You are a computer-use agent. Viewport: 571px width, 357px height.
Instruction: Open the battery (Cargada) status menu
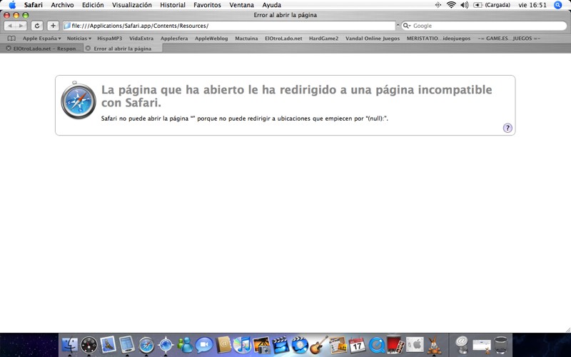(492, 5)
